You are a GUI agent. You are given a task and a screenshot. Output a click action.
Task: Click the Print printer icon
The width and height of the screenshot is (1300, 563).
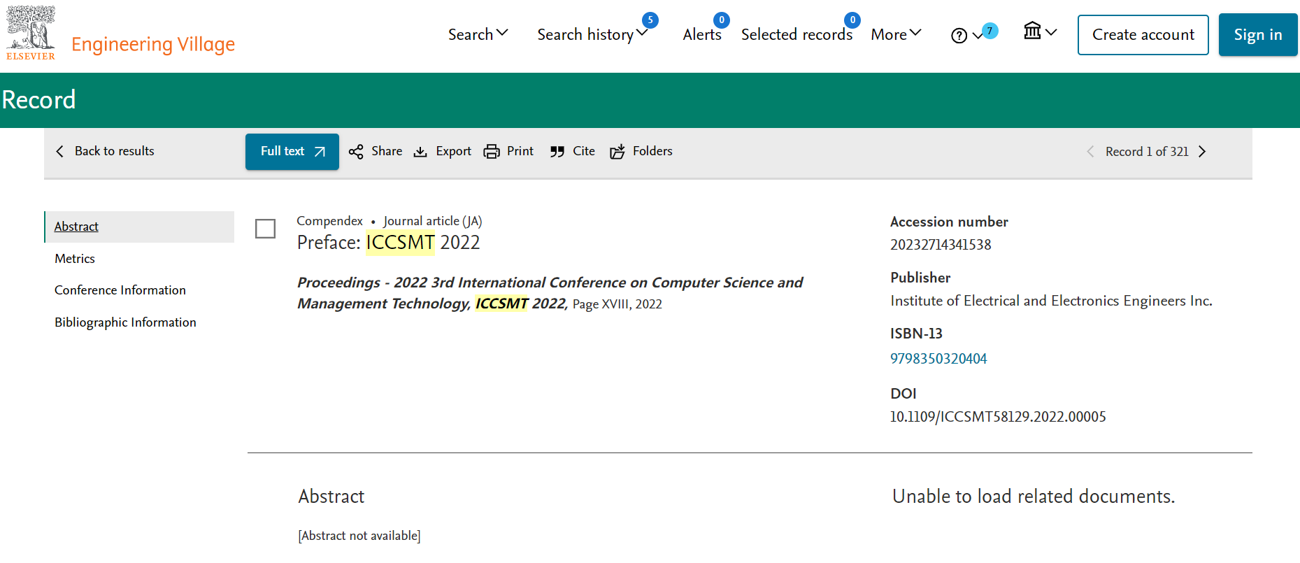point(492,152)
